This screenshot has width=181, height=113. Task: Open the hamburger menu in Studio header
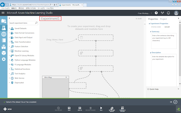pos(3,13)
